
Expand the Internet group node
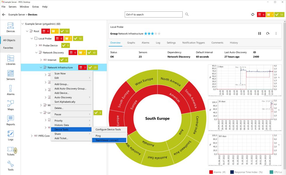pos(41,60)
